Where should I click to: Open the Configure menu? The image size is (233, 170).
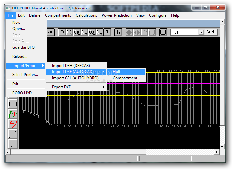tap(158, 15)
